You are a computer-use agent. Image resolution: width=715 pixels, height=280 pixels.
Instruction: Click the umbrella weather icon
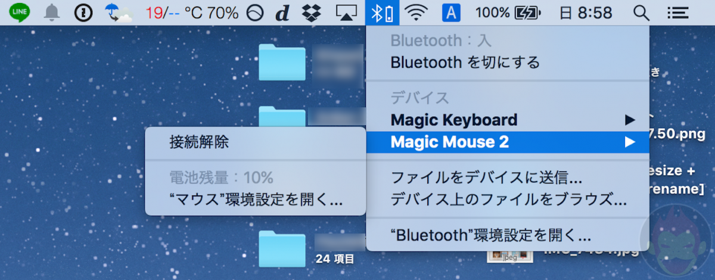point(117,12)
